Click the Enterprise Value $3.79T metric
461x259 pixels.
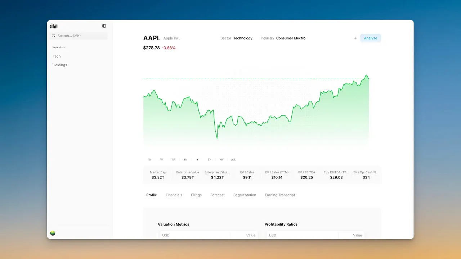(x=188, y=175)
